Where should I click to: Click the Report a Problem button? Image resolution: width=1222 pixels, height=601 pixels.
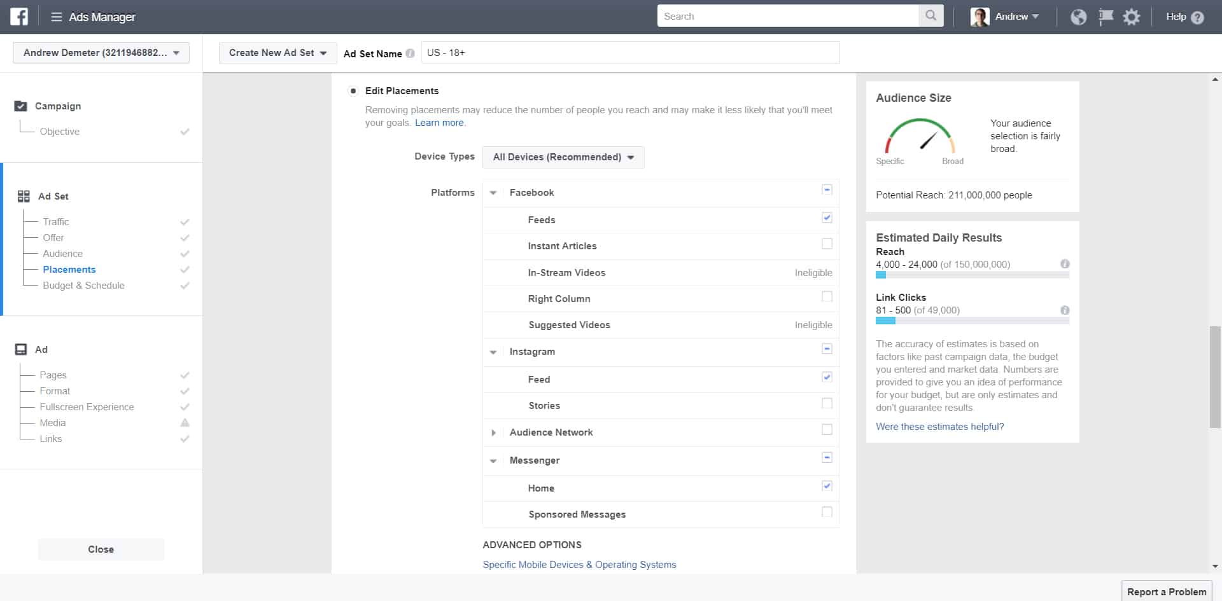(x=1167, y=591)
